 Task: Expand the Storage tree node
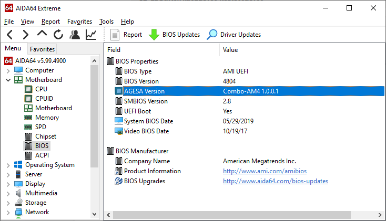[8, 203]
